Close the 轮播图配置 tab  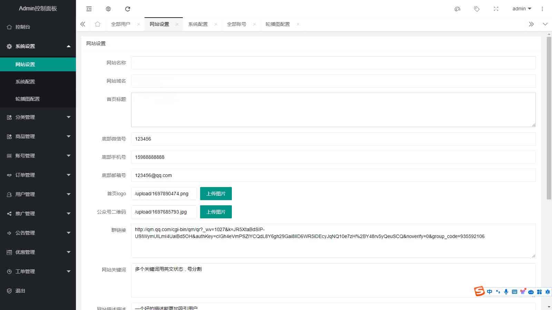(x=298, y=24)
